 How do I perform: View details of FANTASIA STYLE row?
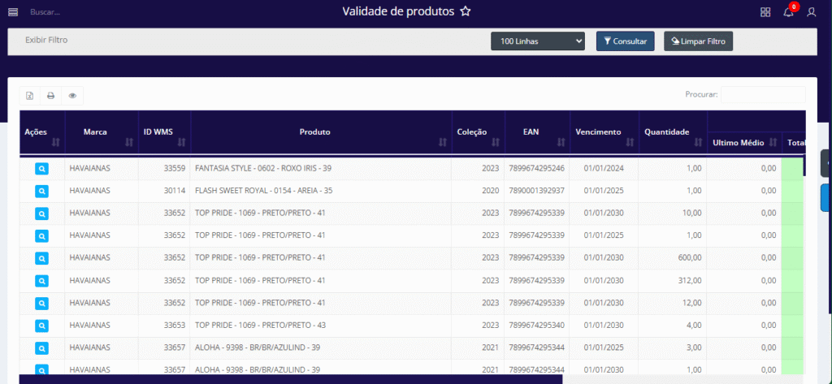[x=41, y=169]
